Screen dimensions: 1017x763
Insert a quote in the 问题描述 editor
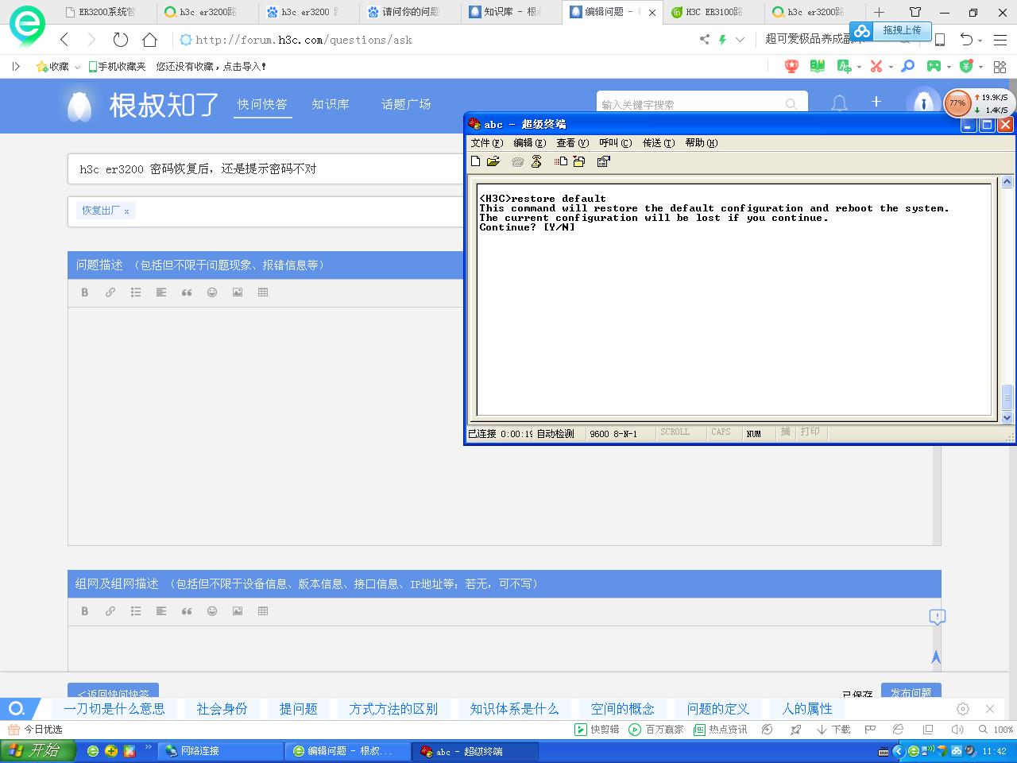coord(187,292)
